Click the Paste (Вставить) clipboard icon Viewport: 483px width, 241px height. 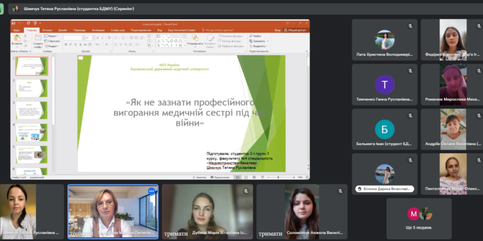pyautogui.click(x=16, y=40)
